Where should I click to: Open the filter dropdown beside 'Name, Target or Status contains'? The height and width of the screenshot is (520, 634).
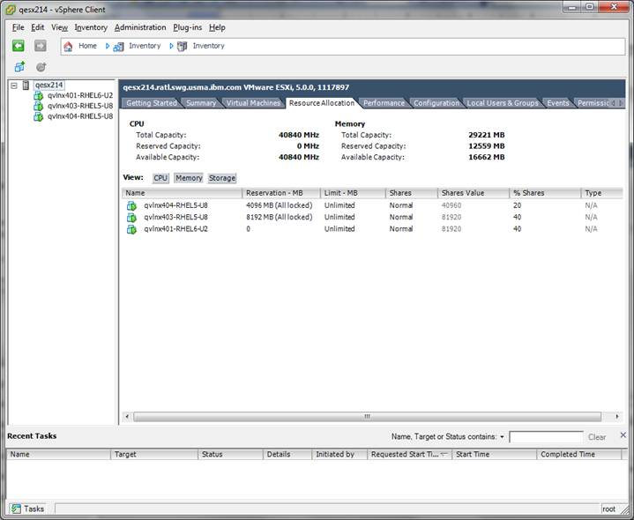502,437
